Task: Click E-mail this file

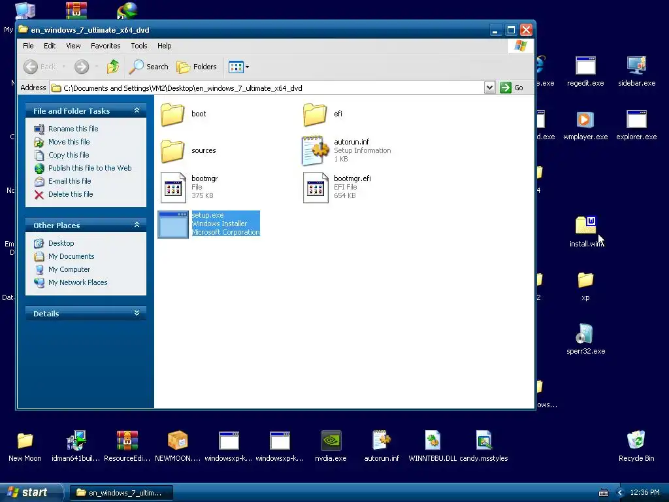Action: (69, 181)
